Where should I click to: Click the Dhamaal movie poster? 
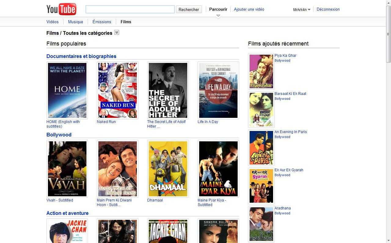168,169
